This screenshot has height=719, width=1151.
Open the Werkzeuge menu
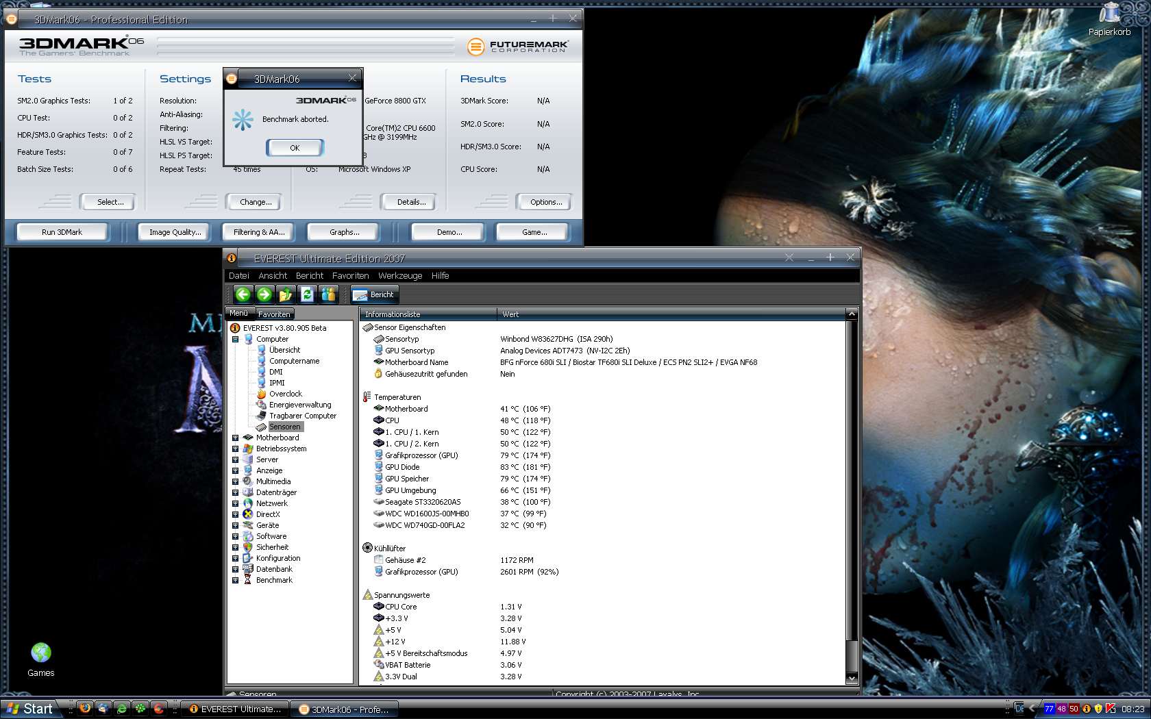[x=400, y=275]
